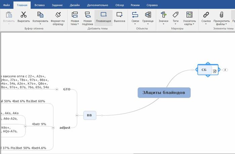The image size is (235, 154).
Task: Open the Граница dropdown arrow
Action: pyautogui.click(x=148, y=24)
